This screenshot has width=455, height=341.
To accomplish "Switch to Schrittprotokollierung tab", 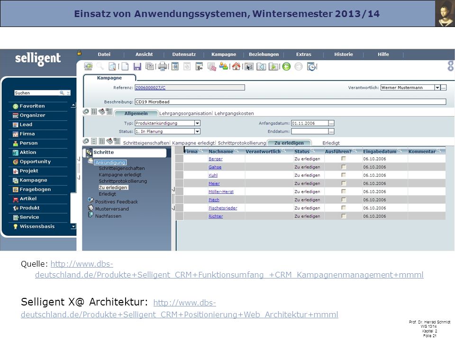I will tap(242, 143).
